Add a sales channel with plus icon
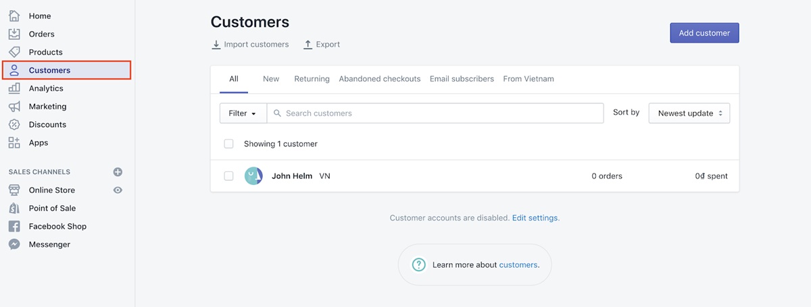The width and height of the screenshot is (811, 307). [x=118, y=172]
